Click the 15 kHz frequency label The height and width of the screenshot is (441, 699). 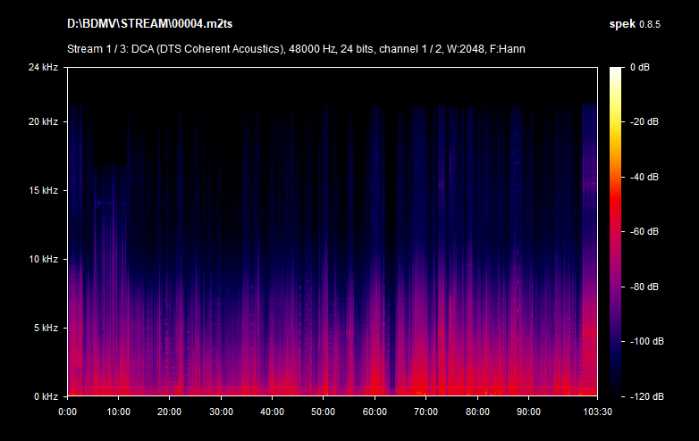point(43,190)
